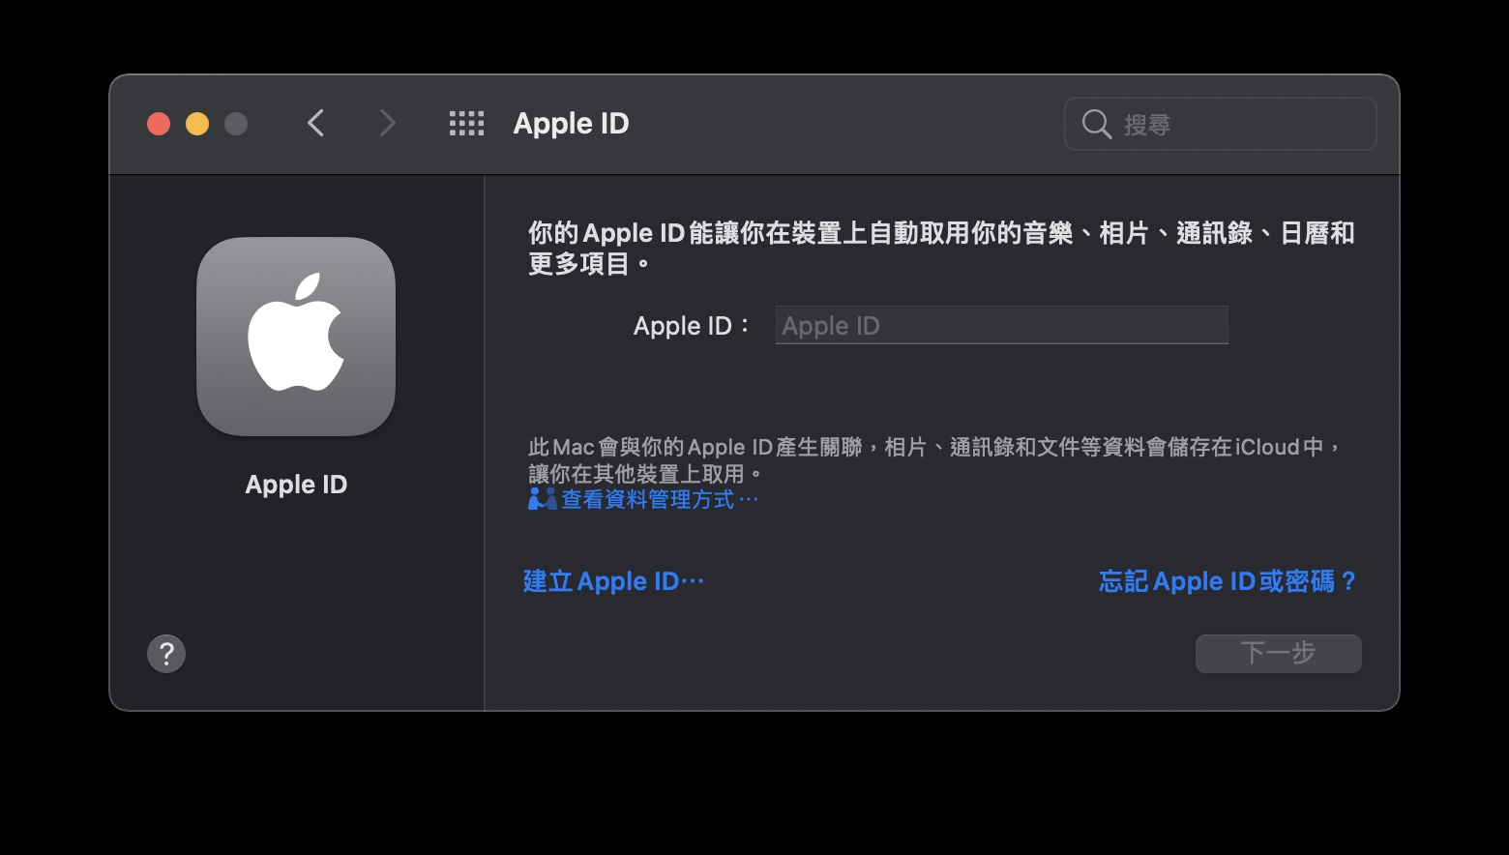The image size is (1509, 855).
Task: Minimize window with the yellow button
Action: coord(197,124)
